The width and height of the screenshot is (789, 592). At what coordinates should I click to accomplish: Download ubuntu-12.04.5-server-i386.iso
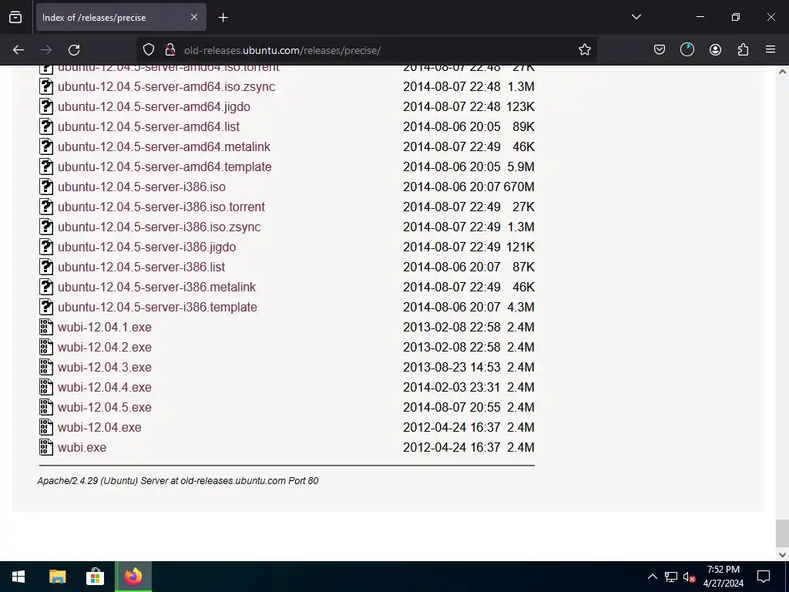click(x=142, y=187)
